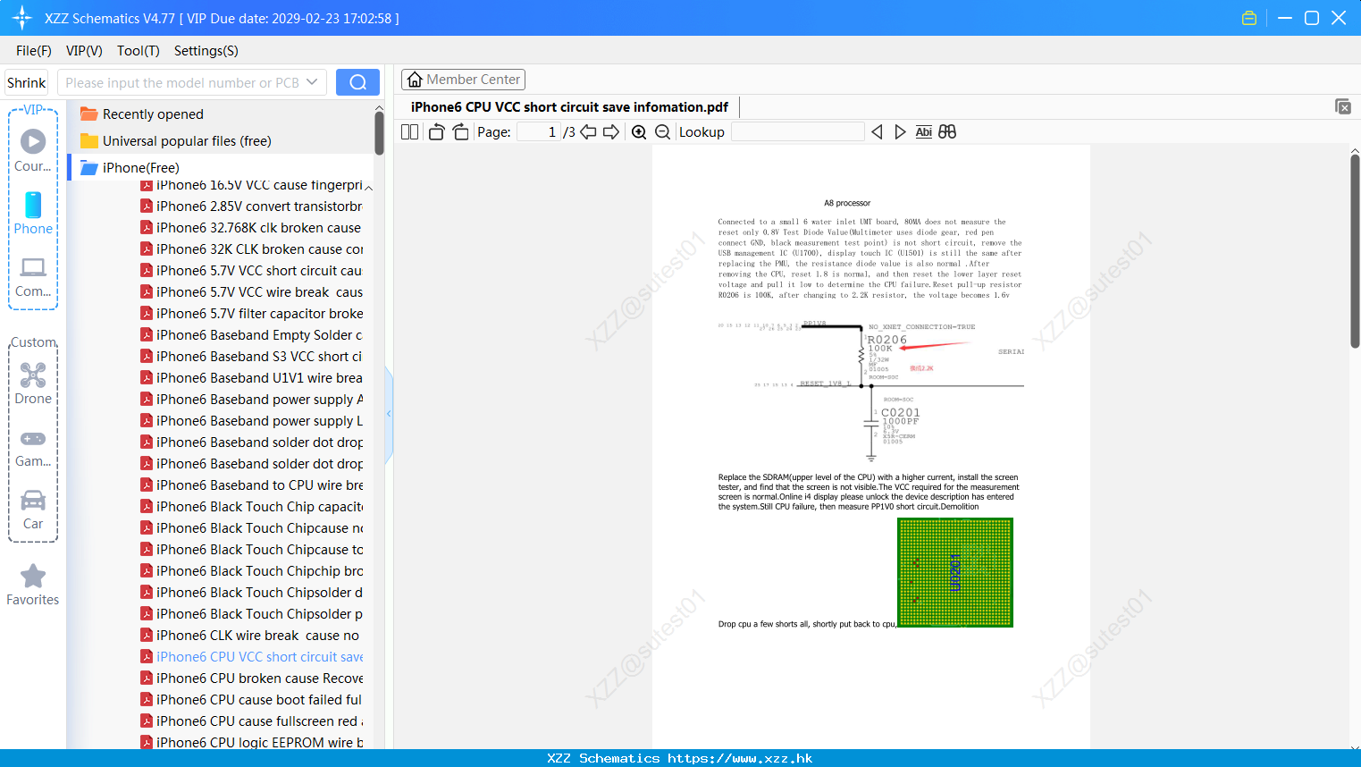
Task: Open the Drone sidebar category
Action: (x=33, y=383)
